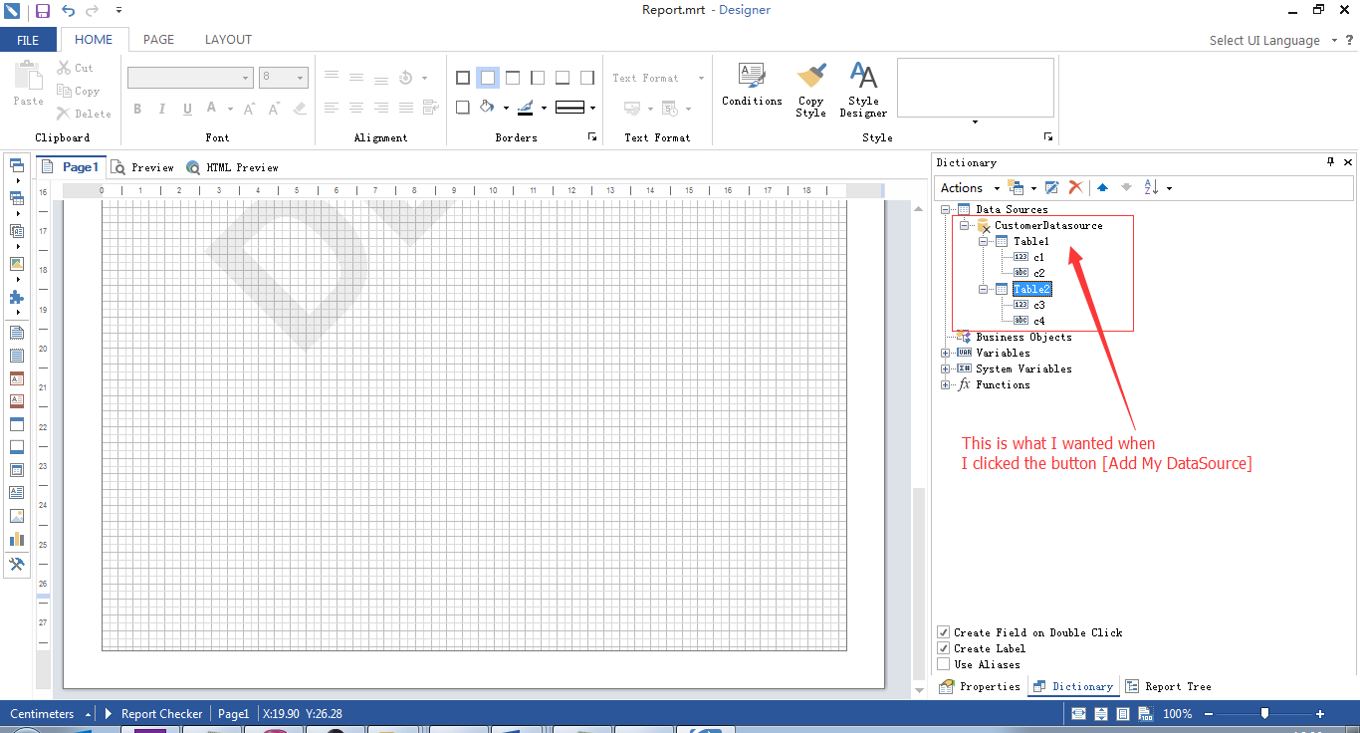Open the Conditions dialog
The image size is (1360, 733).
(751, 86)
